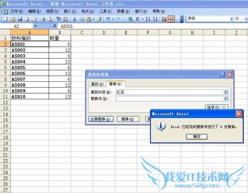Open the 插入 (Insert) menu
Screen dimensions: 248x193
(70, 11)
